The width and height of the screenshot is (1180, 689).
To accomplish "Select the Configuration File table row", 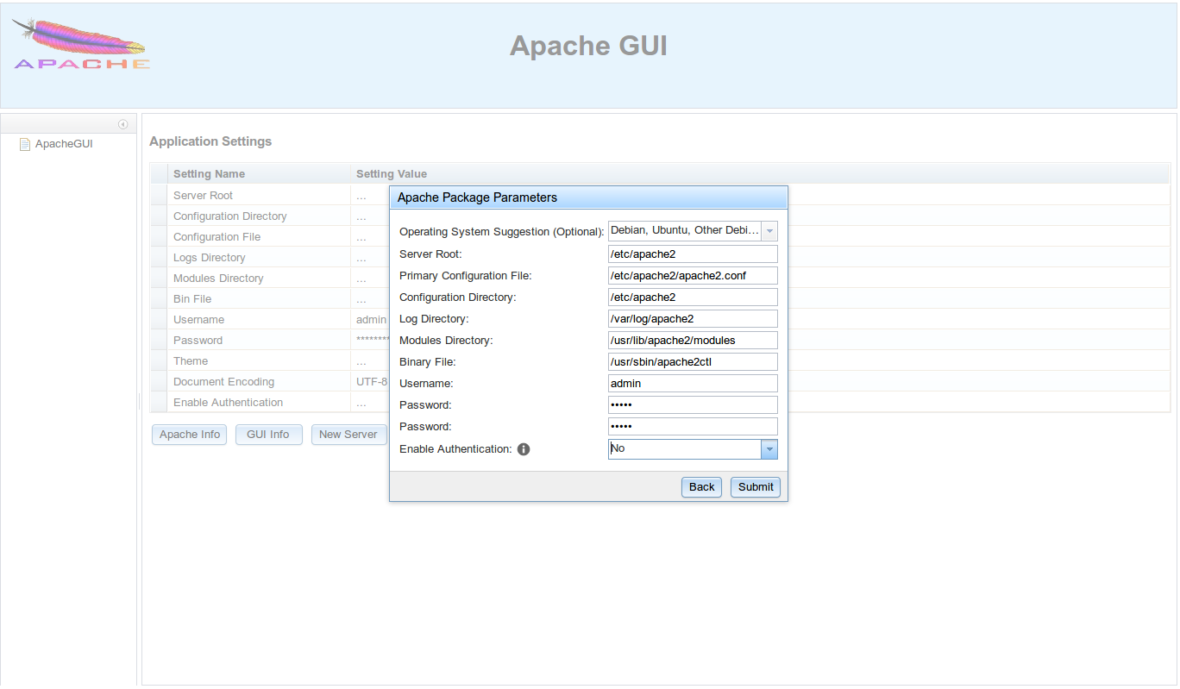I will [x=660, y=237].
